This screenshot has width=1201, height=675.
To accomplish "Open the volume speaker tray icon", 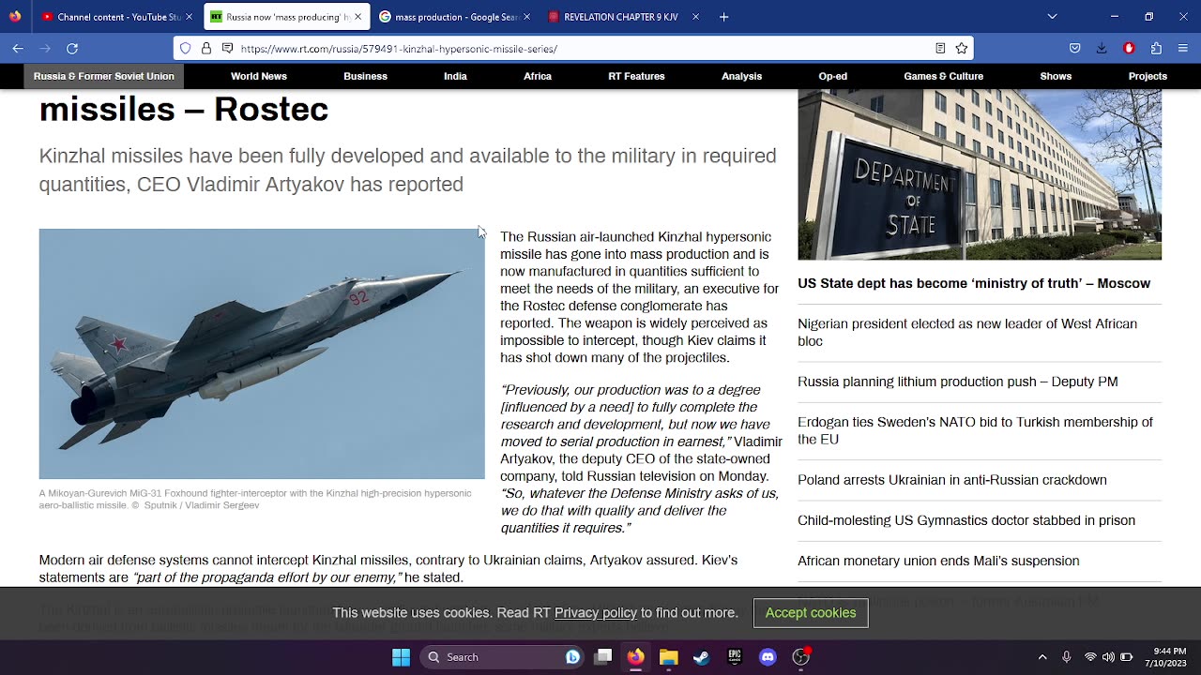I will pyautogui.click(x=1109, y=657).
